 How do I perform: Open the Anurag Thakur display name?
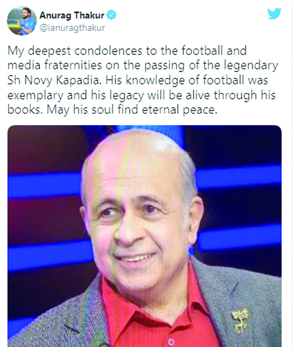(x=72, y=15)
